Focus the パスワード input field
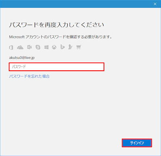 click(x=56, y=67)
